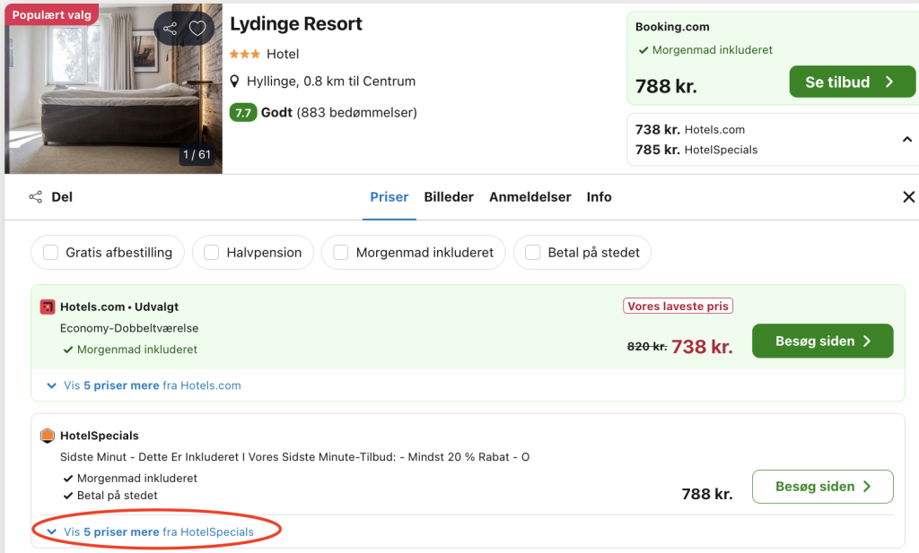Viewport: 919px width, 553px height.
Task: Click the Hotels.com logo icon
Action: (48, 307)
